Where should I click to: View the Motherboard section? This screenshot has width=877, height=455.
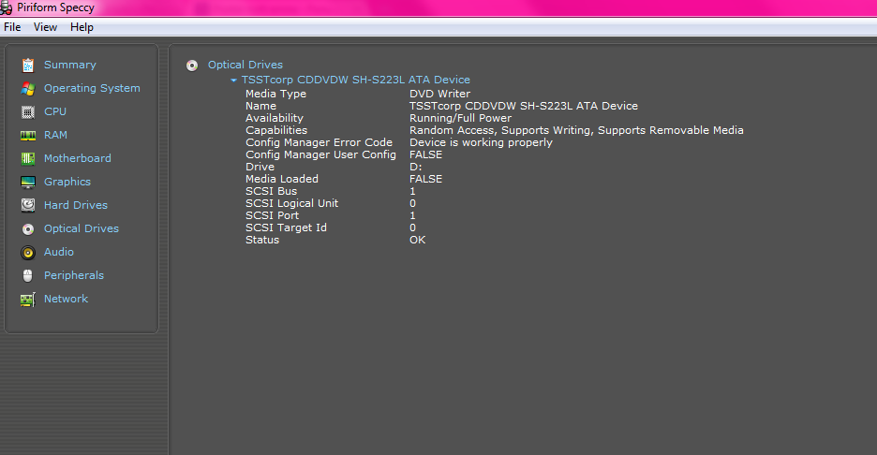(x=78, y=159)
